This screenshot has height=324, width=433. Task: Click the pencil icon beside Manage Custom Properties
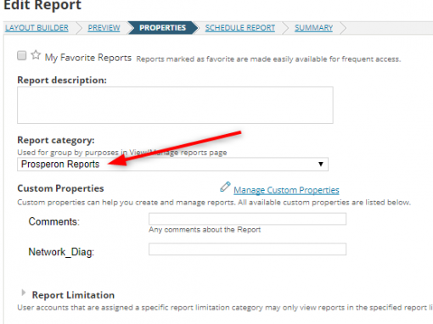225,187
